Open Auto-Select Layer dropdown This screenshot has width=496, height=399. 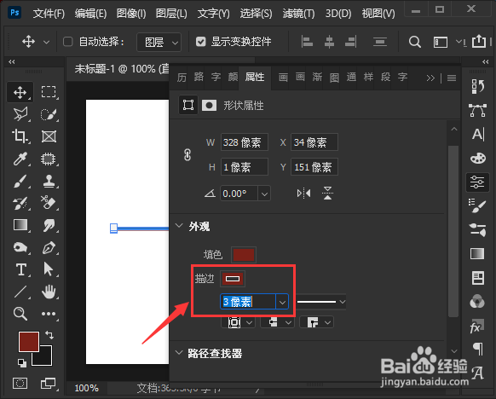point(159,42)
